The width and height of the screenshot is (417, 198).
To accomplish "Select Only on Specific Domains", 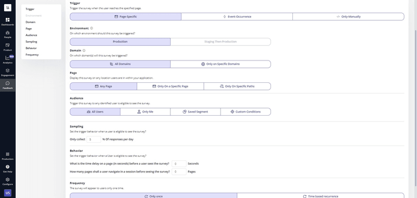I will 220,64.
